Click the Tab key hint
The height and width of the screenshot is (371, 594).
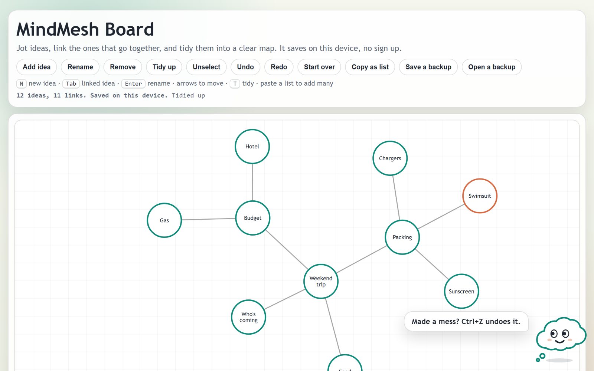[x=71, y=83]
